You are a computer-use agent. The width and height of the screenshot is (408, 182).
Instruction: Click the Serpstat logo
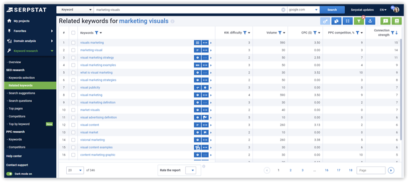(x=27, y=10)
